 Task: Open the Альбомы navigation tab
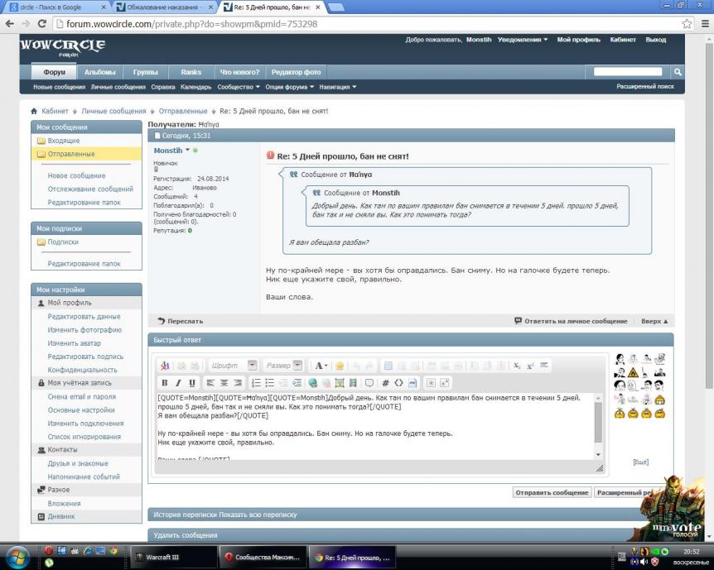(99, 72)
